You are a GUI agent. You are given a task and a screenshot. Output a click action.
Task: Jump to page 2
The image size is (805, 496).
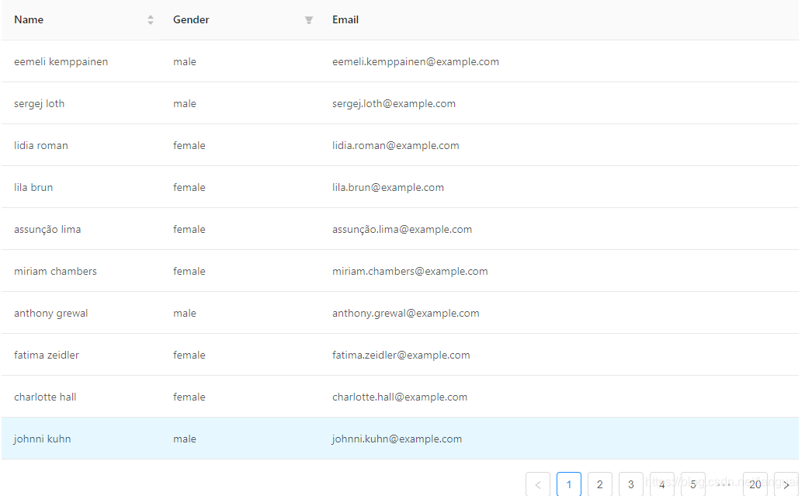[599, 484]
